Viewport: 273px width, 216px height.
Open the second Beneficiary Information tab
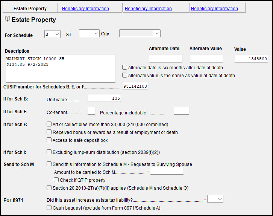click(148, 9)
